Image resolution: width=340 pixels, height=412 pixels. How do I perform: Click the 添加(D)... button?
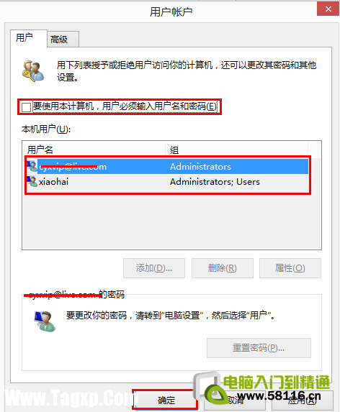[x=154, y=268]
